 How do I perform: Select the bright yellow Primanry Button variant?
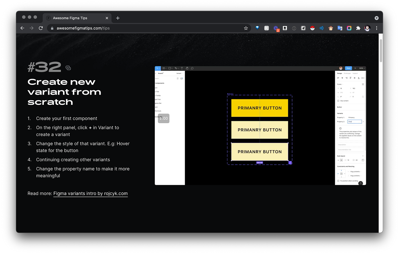coord(260,108)
